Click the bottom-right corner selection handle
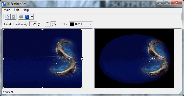 point(82,88)
